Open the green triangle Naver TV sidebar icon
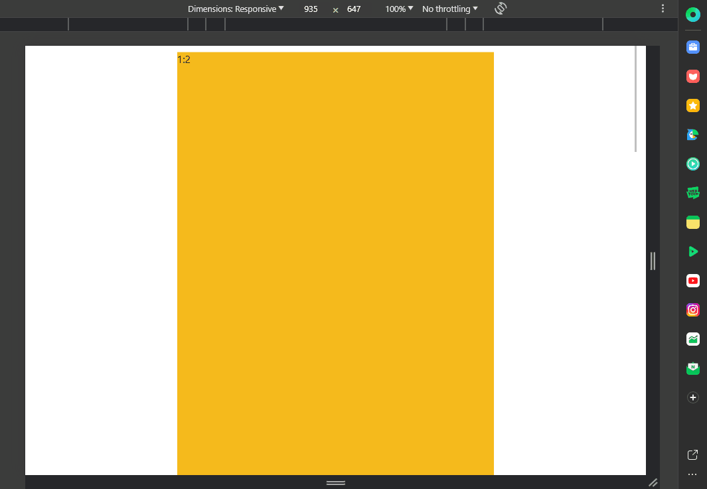 click(692, 251)
